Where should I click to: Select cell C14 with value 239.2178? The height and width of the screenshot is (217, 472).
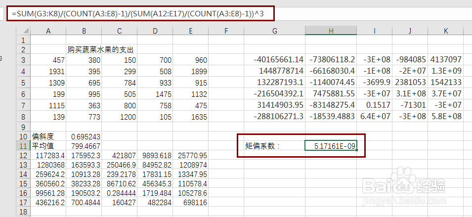[x=120, y=174]
